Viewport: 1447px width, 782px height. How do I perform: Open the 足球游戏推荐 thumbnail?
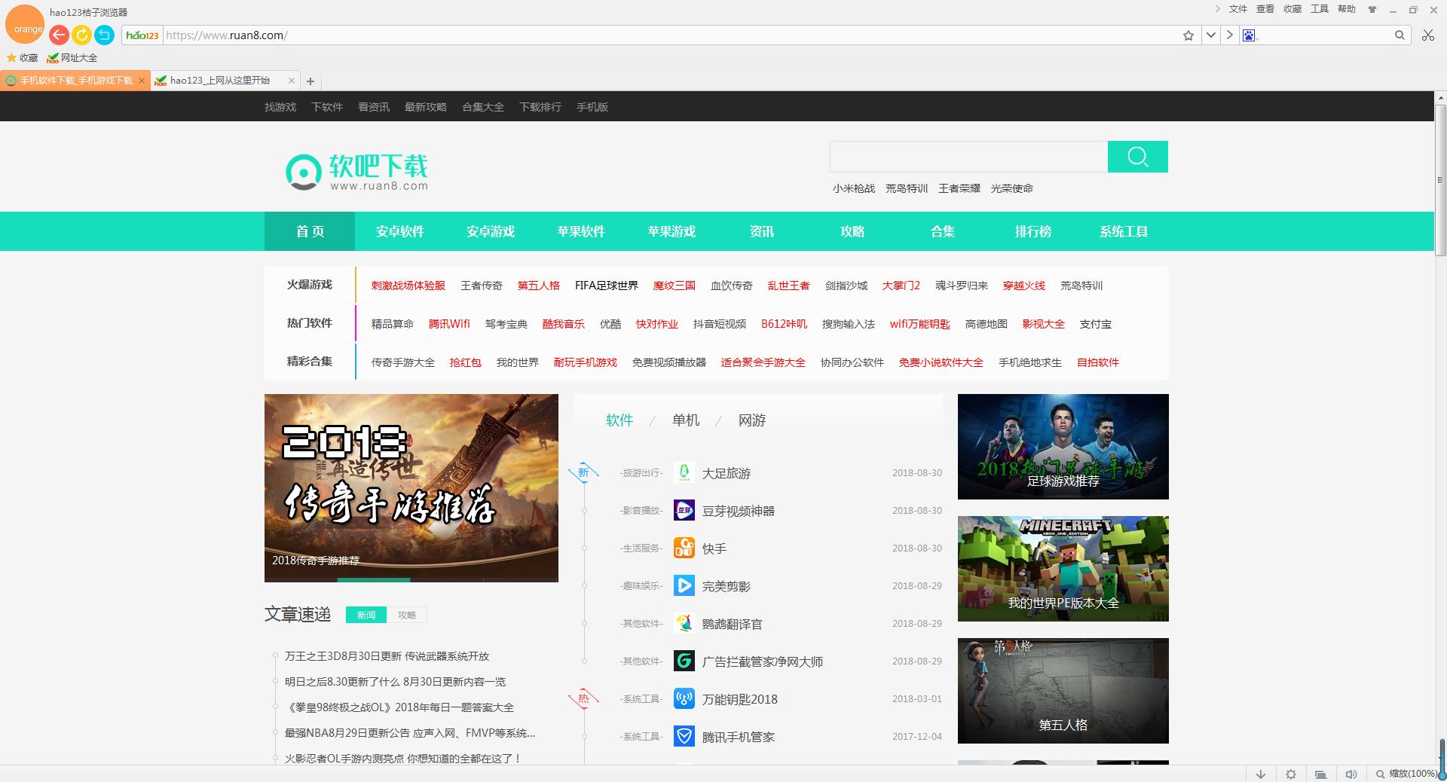click(x=1063, y=447)
